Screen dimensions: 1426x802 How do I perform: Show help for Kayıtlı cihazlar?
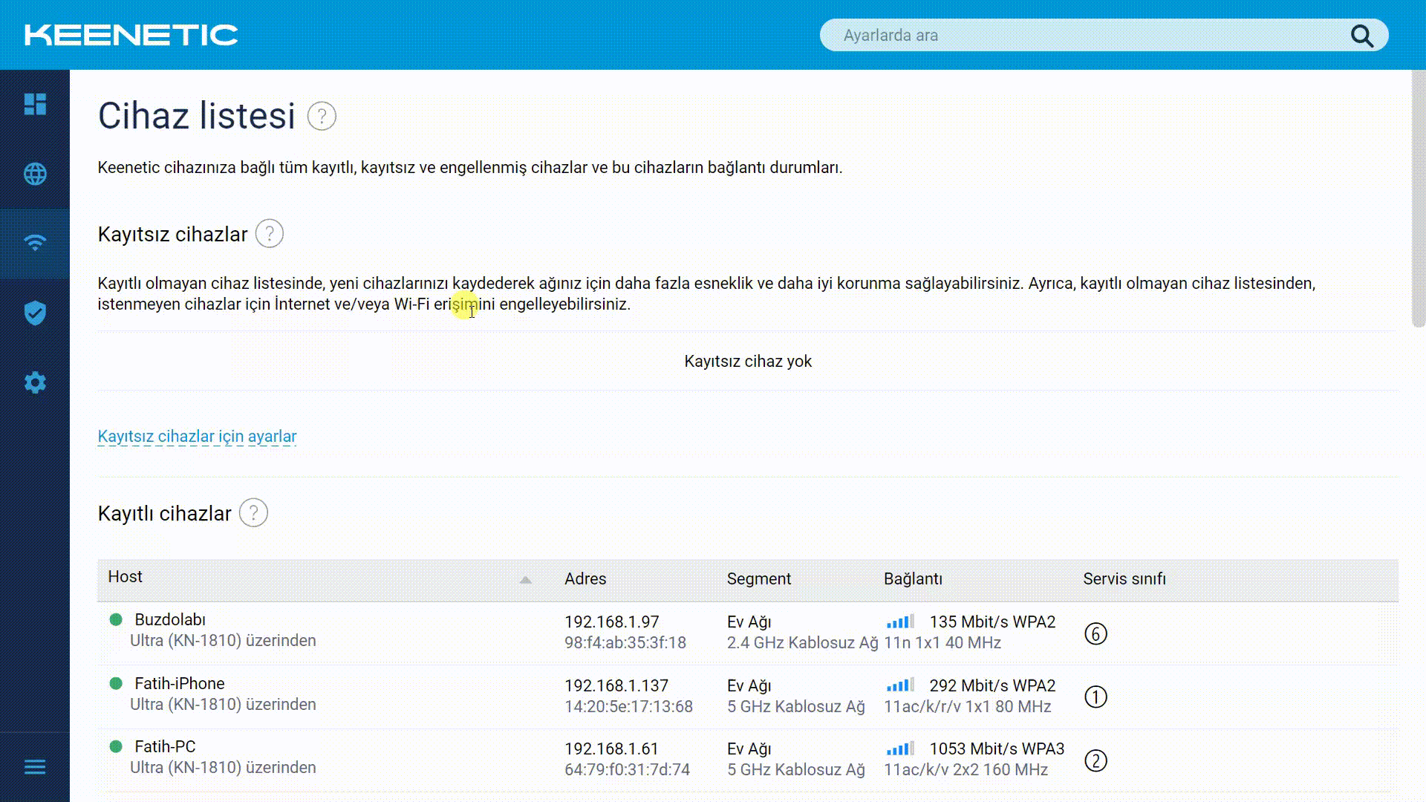tap(253, 513)
